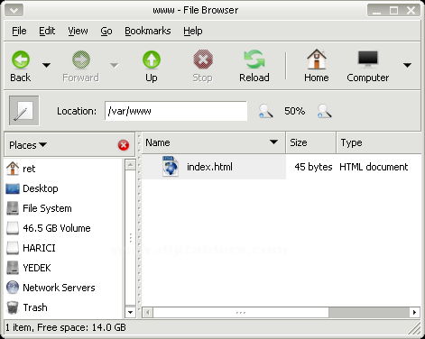This screenshot has height=339, width=425.
Task: Open the File menu
Action: coord(19,31)
